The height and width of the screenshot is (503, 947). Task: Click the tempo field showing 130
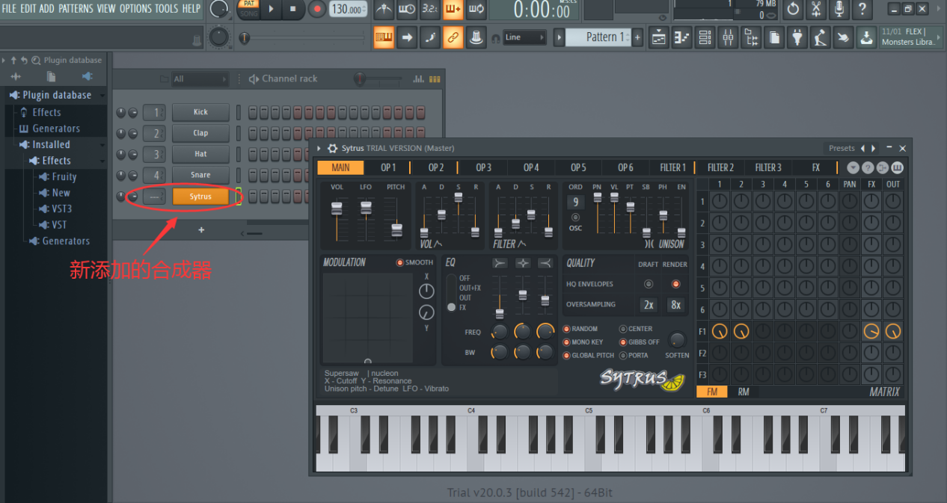click(347, 10)
